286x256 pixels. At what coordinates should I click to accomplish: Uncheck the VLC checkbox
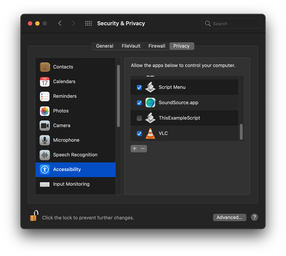click(x=139, y=134)
